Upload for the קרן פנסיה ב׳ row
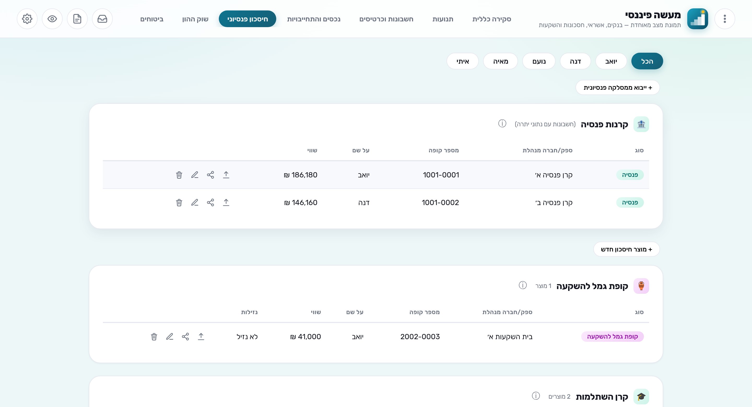This screenshot has height=407, width=752. click(x=226, y=202)
